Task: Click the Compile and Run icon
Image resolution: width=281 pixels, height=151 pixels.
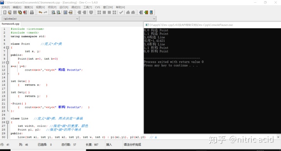Action: point(109,12)
